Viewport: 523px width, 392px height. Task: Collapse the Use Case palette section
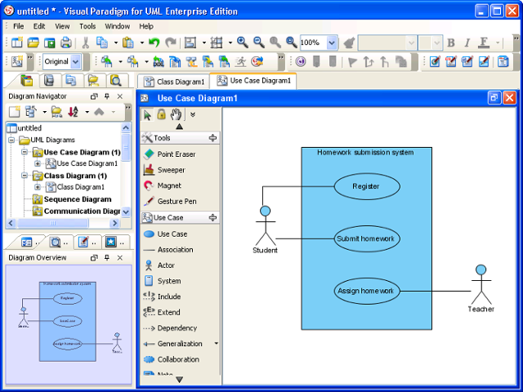212,218
